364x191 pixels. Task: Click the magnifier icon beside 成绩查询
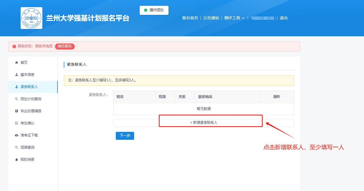(16, 148)
